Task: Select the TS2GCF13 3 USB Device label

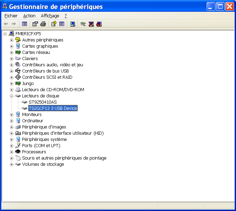Action: (53, 108)
